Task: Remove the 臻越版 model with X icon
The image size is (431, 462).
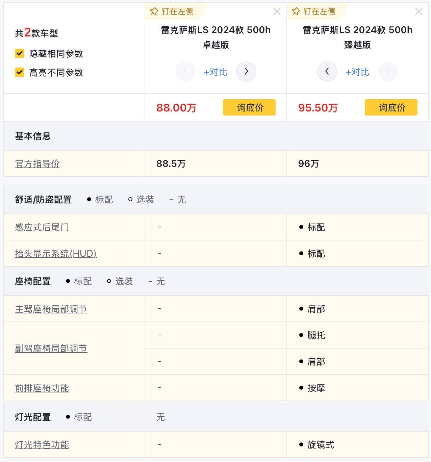Action: [x=419, y=12]
